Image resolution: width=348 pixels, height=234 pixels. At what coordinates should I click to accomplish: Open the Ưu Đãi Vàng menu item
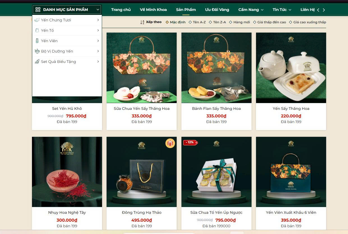(217, 10)
